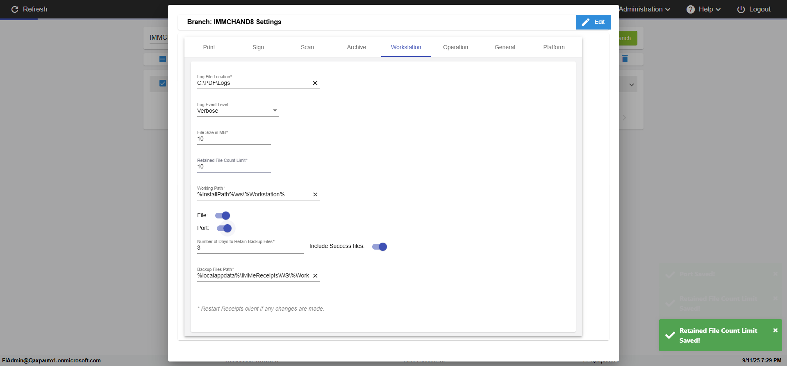Click the checked blue checkbox behind dialog
This screenshot has height=366, width=787.
(163, 83)
